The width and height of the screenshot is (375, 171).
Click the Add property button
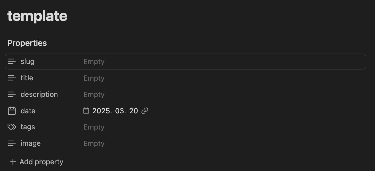pos(41,162)
